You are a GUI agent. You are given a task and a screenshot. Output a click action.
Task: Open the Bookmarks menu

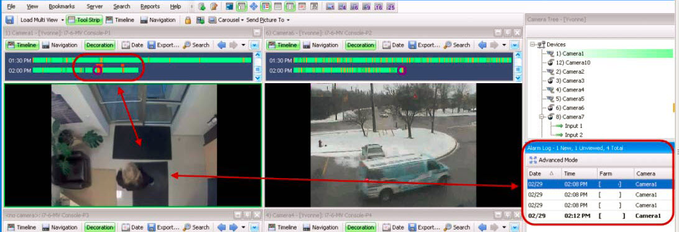point(62,6)
